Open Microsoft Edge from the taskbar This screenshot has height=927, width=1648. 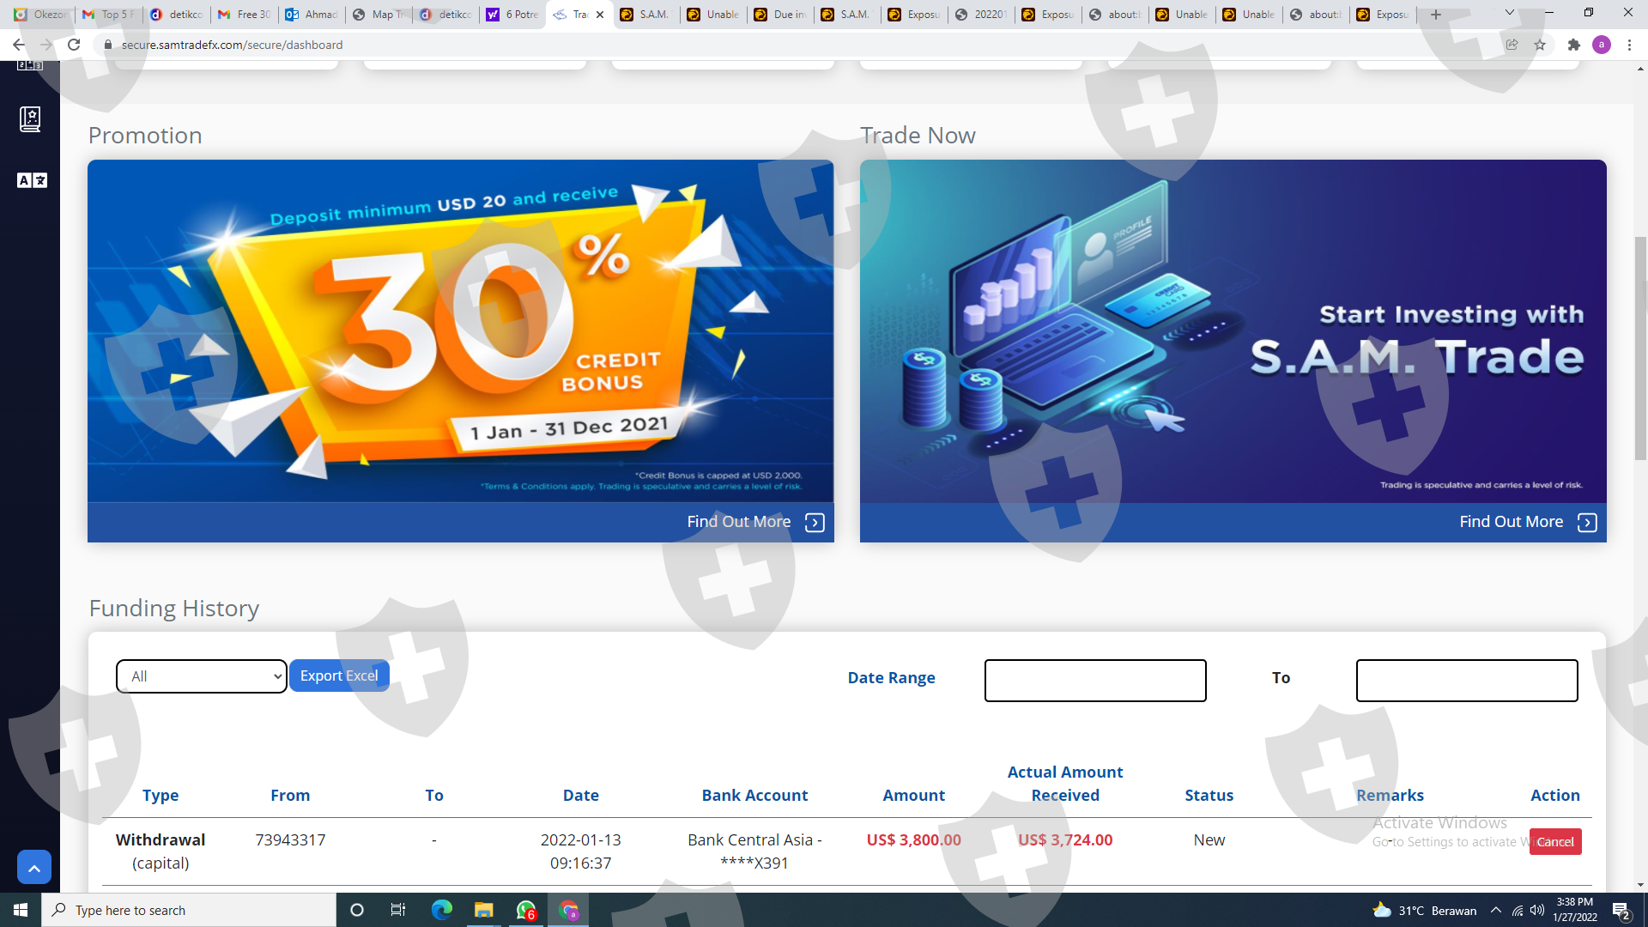(441, 910)
